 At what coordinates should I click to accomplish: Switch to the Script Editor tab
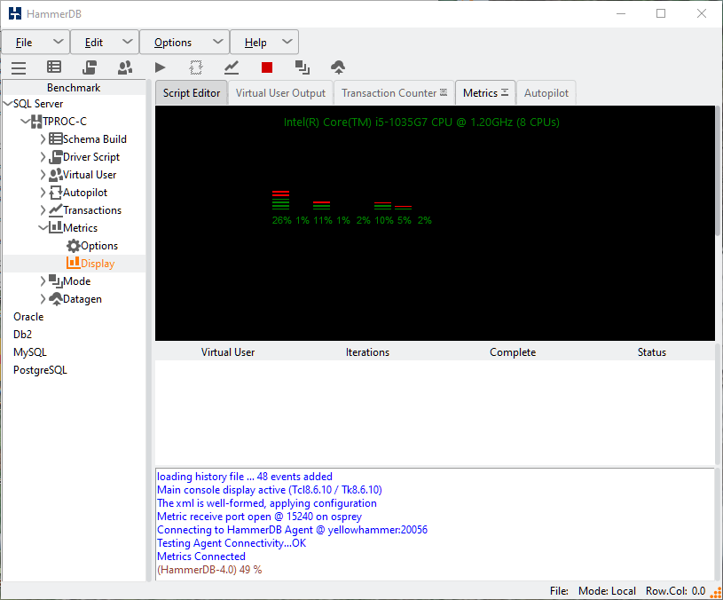click(x=192, y=92)
